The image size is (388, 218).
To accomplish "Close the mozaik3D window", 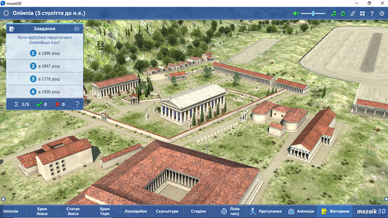I will click(x=382, y=3).
